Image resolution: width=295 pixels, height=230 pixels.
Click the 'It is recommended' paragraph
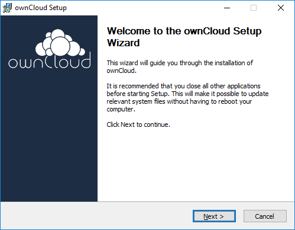click(187, 97)
